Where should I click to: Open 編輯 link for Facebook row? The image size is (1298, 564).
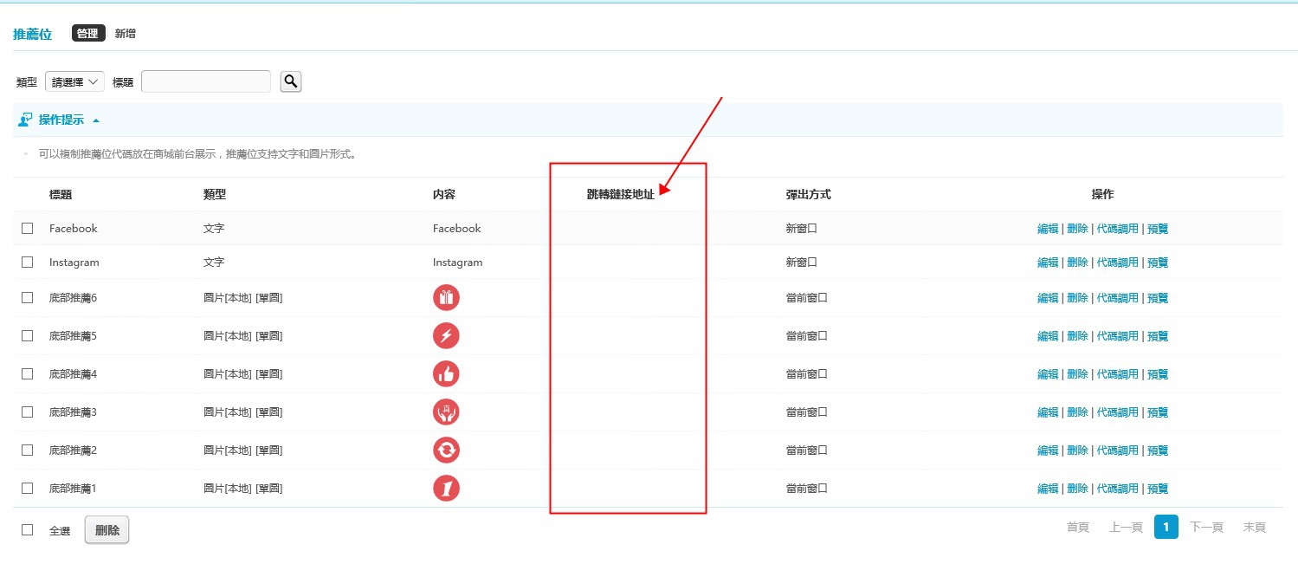[x=1048, y=229]
